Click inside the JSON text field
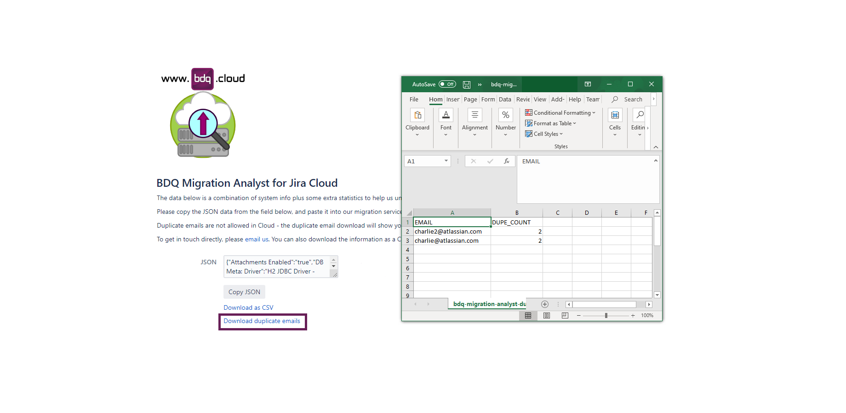This screenshot has height=413, width=846. coord(276,267)
